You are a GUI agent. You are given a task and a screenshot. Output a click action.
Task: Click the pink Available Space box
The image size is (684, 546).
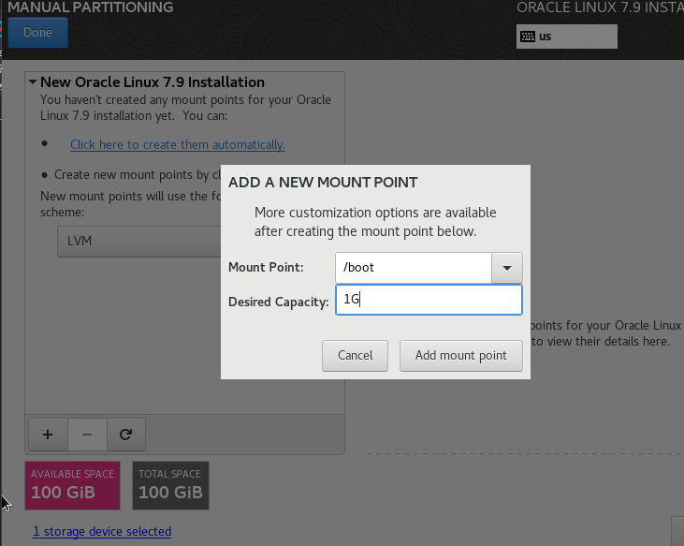coord(73,485)
